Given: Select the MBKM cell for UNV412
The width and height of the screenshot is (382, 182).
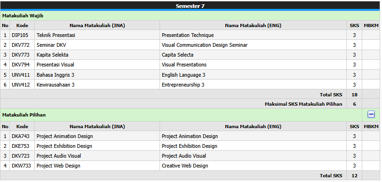Looking at the screenshot, I should 371,85.
